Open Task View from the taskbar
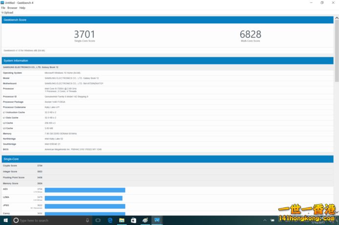This screenshot has width=339, height=225. point(98,220)
